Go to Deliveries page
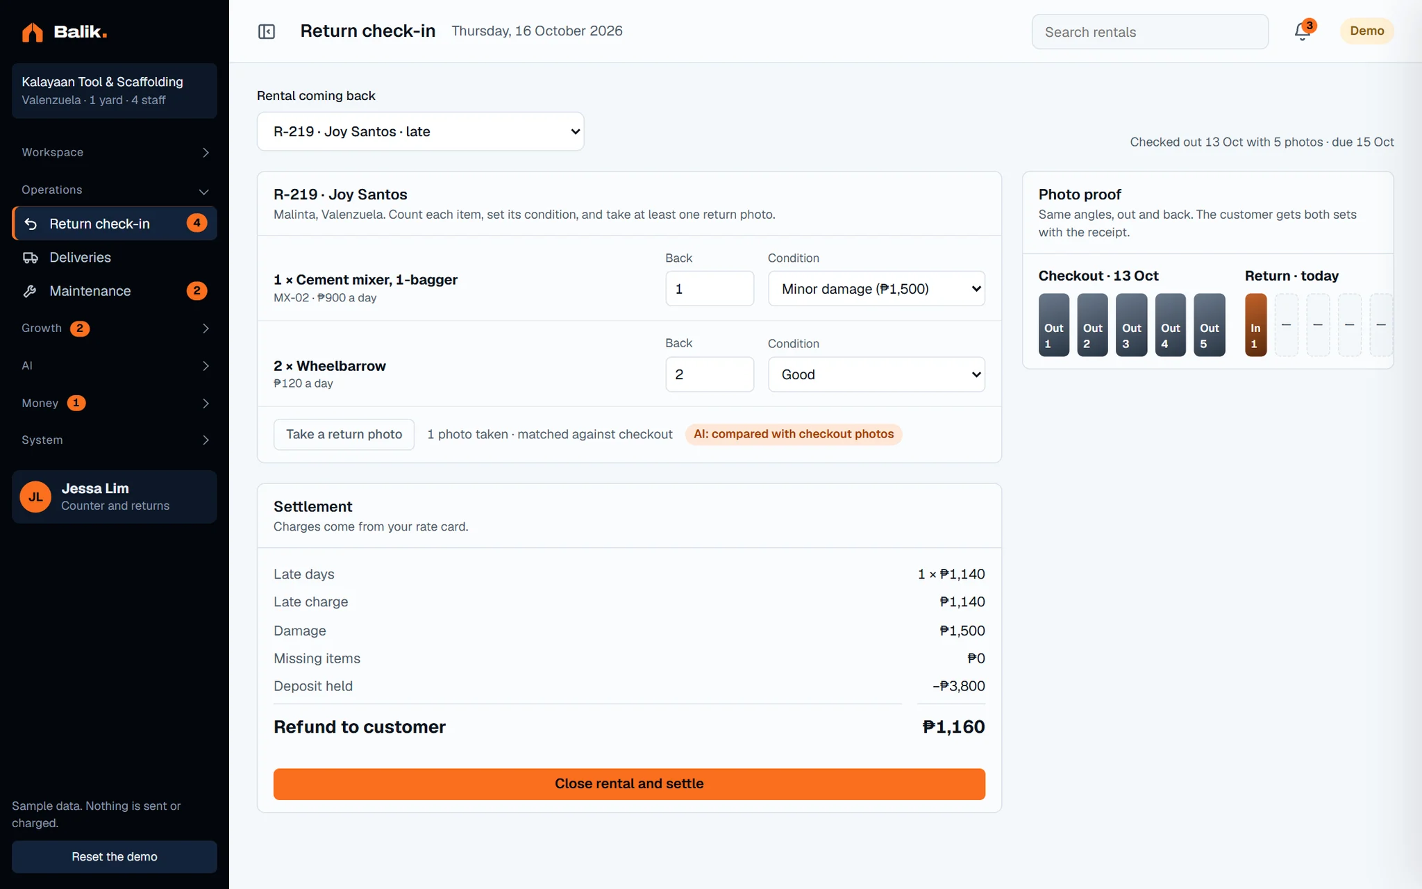The image size is (1422, 889). pos(115,258)
